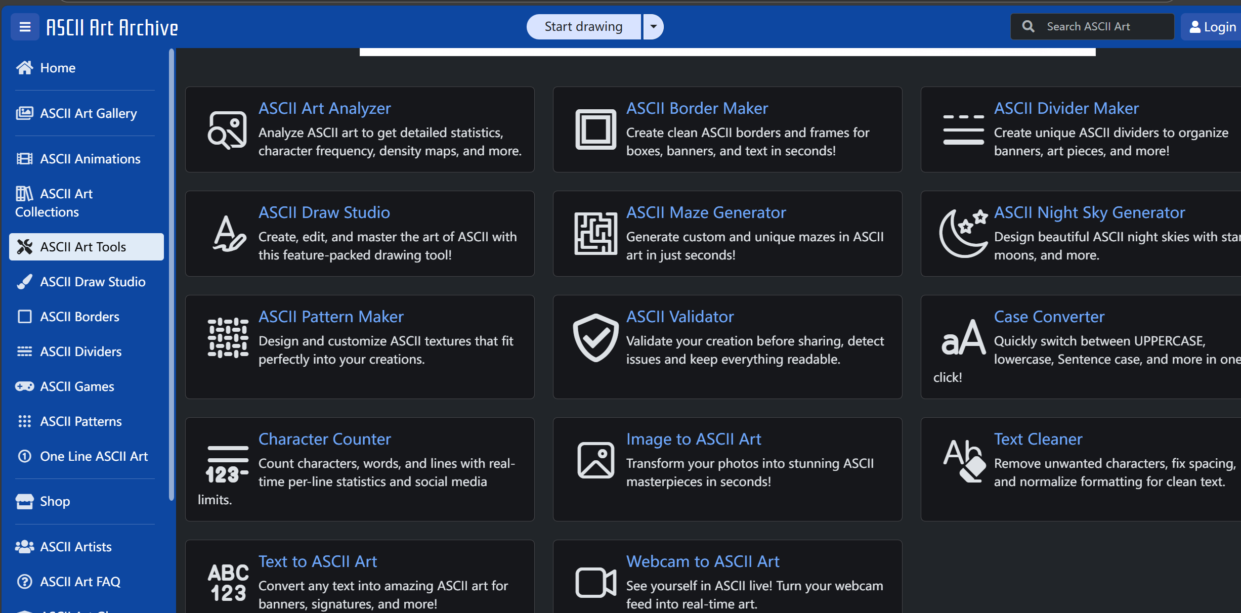The width and height of the screenshot is (1241, 613).
Task: Click the Text Cleaner eraser icon
Action: (964, 460)
